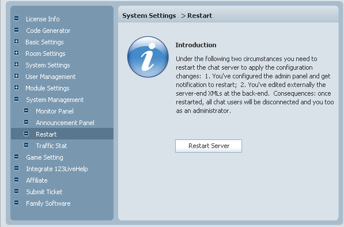Select the Restart item in the sidebar
344x227 pixels.
click(62, 134)
